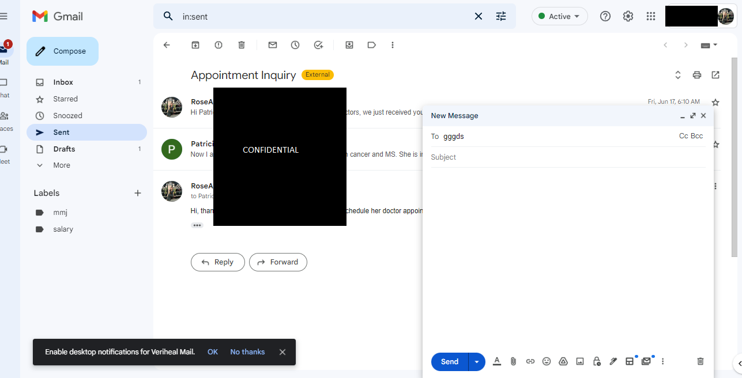Open Google apps grid
The height and width of the screenshot is (378, 742).
click(651, 16)
